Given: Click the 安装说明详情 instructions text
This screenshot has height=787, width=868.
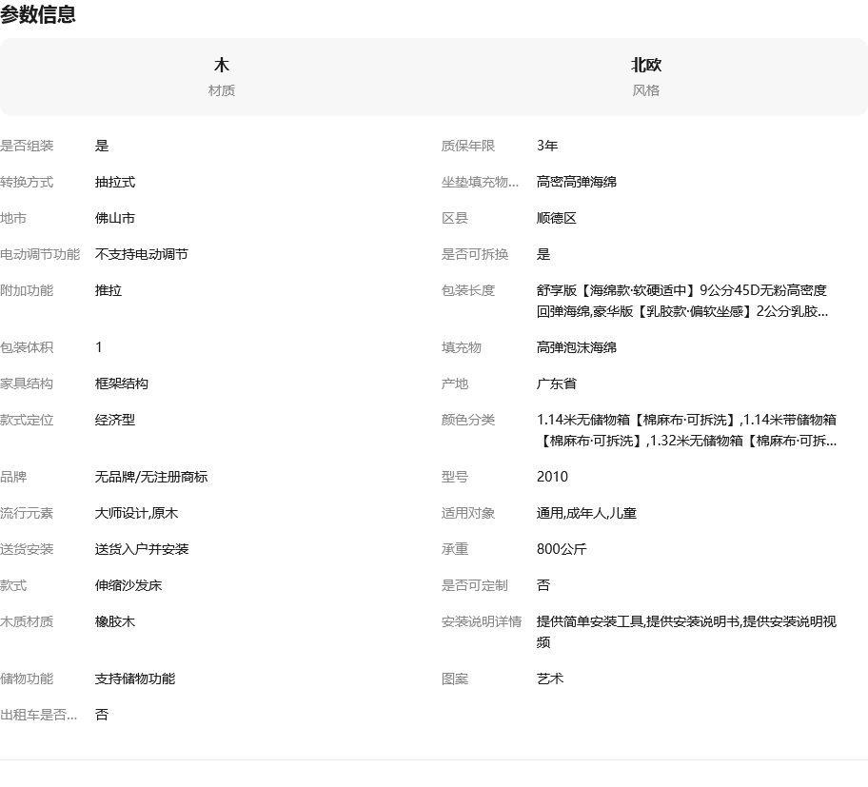Looking at the screenshot, I should pyautogui.click(x=686, y=632).
